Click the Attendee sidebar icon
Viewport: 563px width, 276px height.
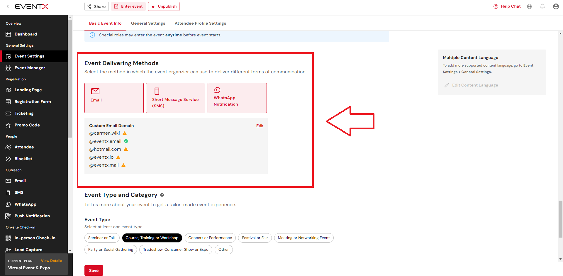(x=8, y=147)
